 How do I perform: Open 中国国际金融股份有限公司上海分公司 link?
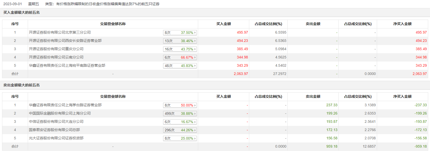60,113
